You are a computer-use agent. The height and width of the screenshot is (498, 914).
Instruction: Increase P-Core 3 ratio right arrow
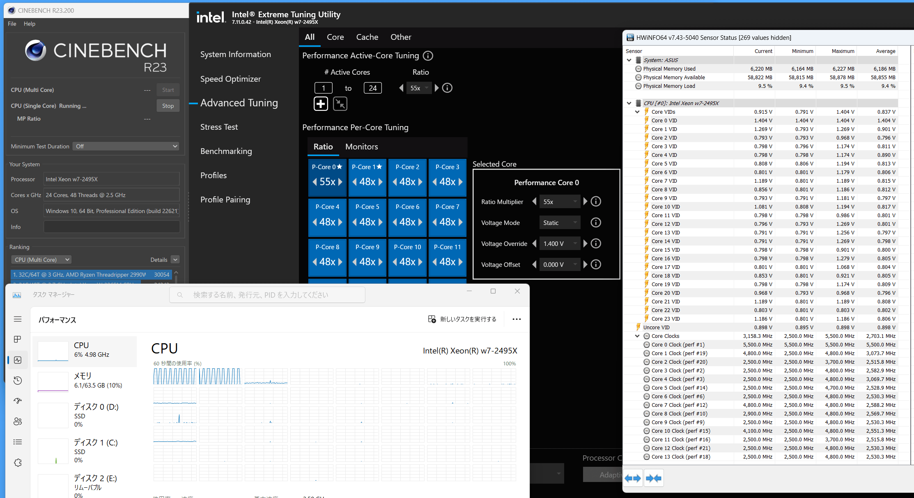[x=460, y=182]
